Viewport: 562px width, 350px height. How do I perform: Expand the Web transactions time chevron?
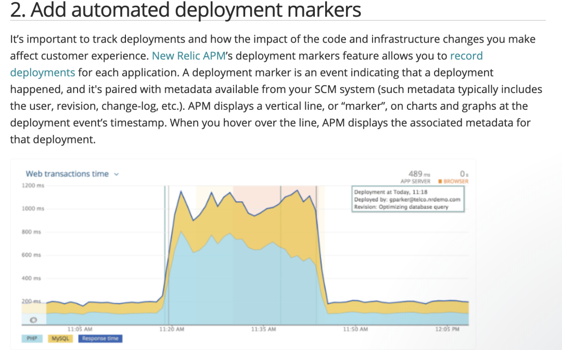[117, 174]
